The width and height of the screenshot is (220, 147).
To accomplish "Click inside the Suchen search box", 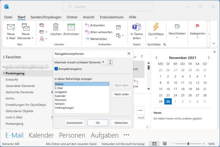I will click(x=107, y=7).
